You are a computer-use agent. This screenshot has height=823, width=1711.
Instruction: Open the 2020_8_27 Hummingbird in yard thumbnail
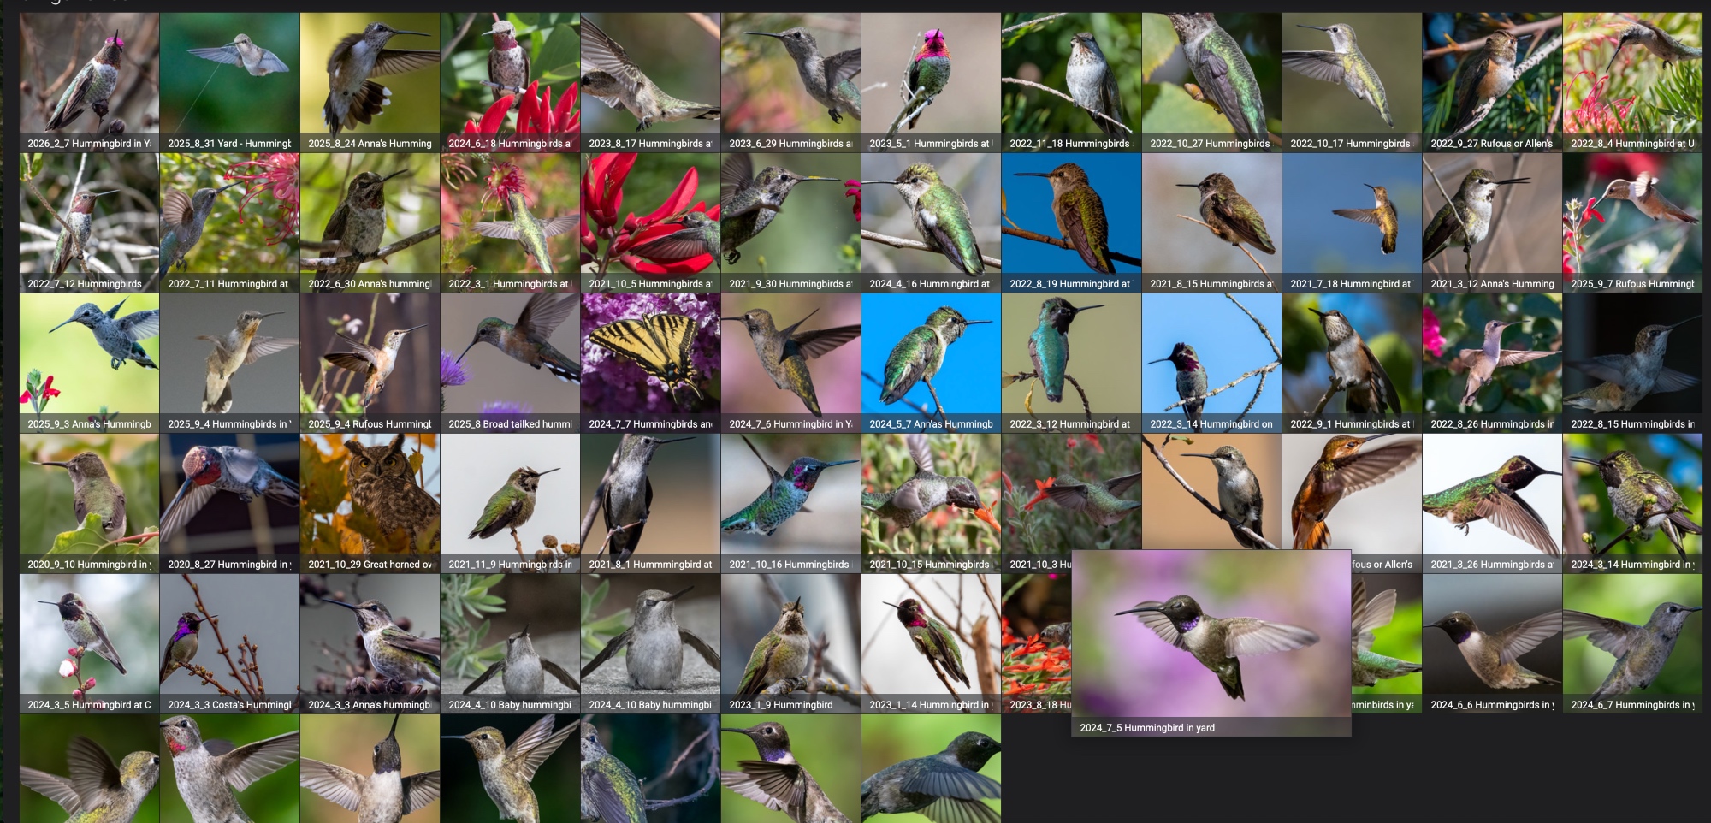(229, 495)
